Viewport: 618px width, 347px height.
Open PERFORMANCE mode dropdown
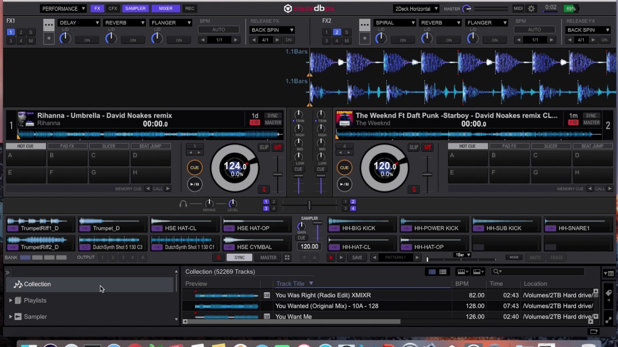(x=63, y=9)
